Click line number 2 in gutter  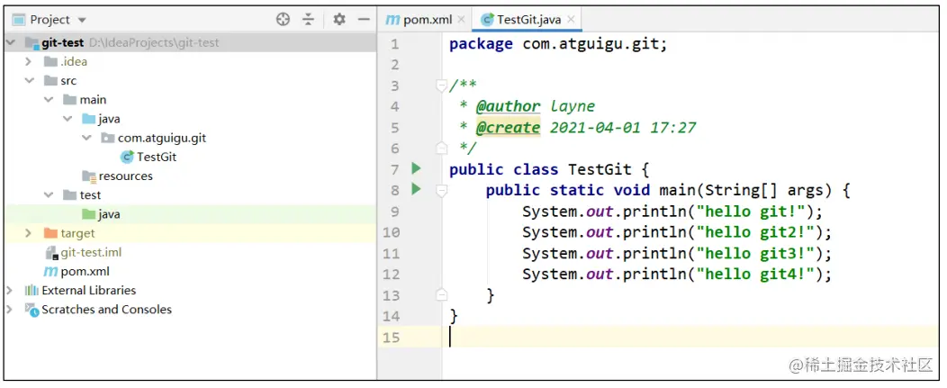[x=395, y=65]
